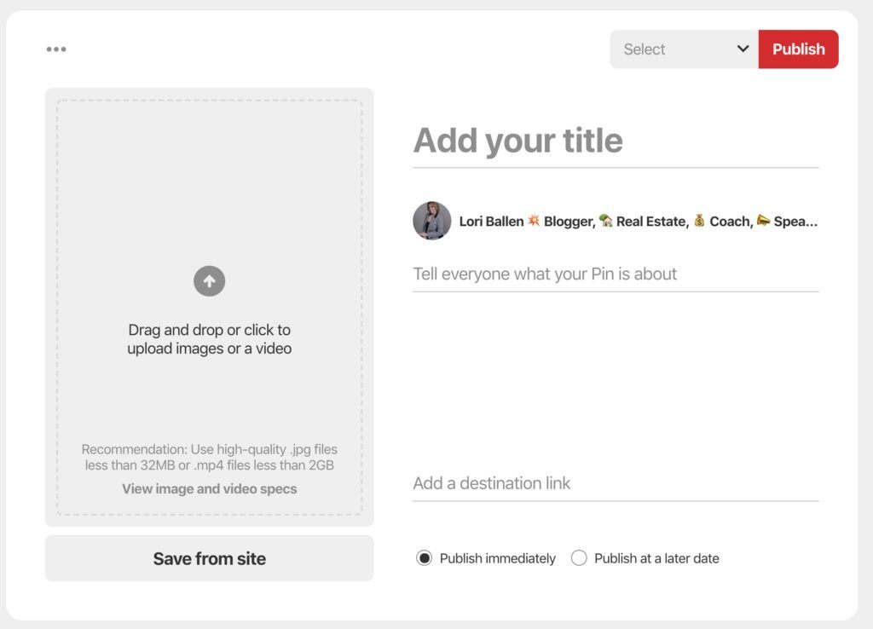Click the upload arrow icon
The image size is (873, 629).
tap(210, 281)
